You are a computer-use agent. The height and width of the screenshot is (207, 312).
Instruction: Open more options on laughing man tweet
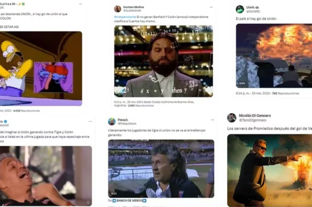tap(90, 121)
